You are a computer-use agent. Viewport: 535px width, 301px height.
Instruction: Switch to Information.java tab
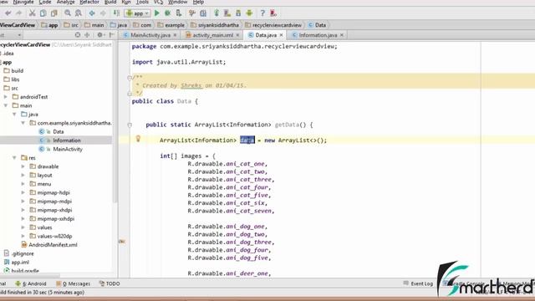(x=318, y=35)
